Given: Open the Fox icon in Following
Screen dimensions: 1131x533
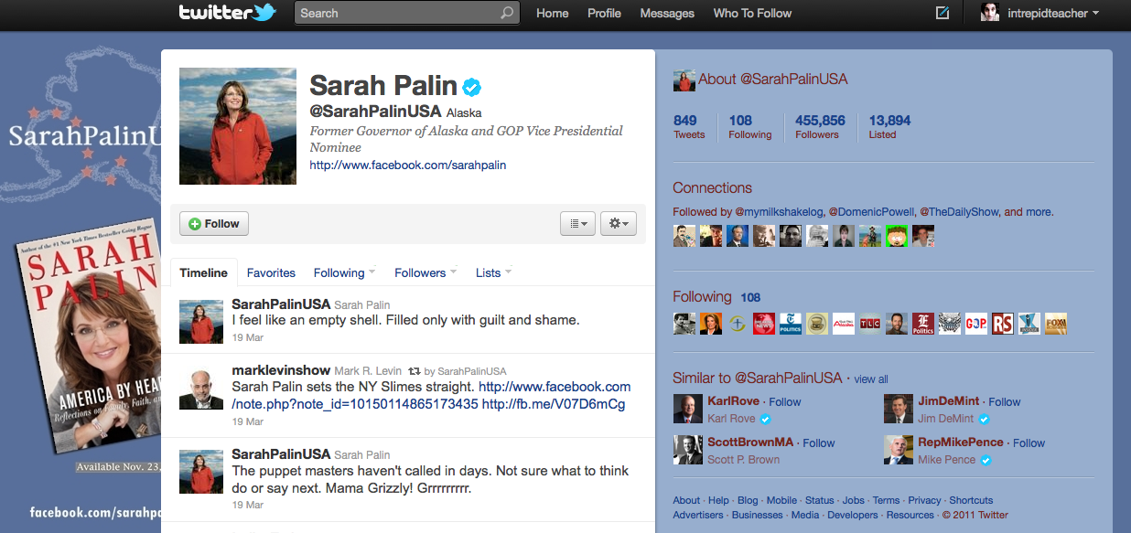Looking at the screenshot, I should coord(1056,324).
